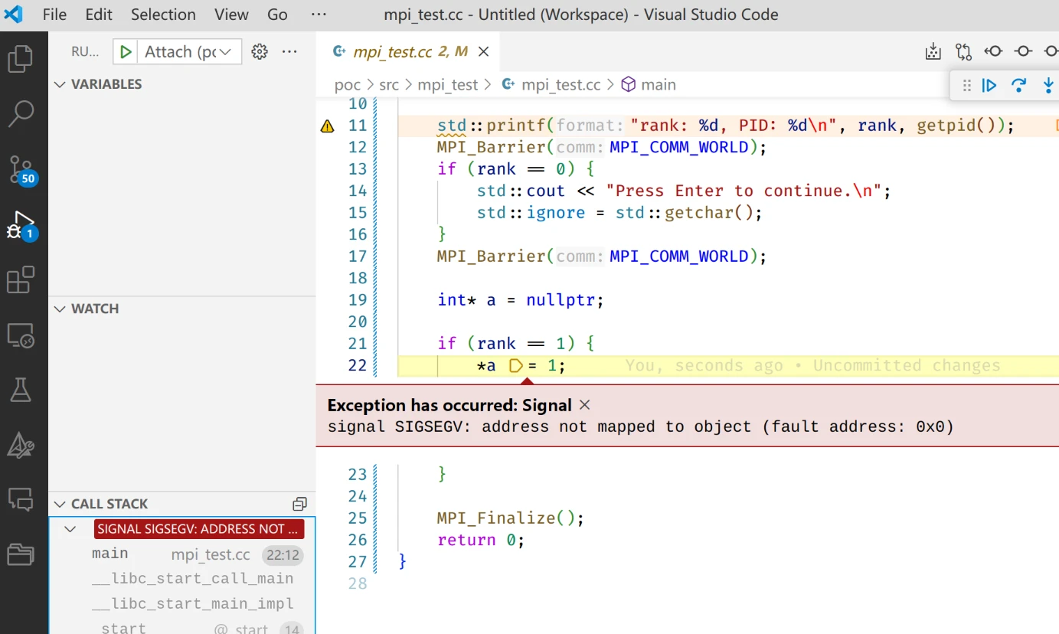This screenshot has width=1059, height=634.
Task: Click Step Into in the debug toolbar
Action: point(1048,85)
